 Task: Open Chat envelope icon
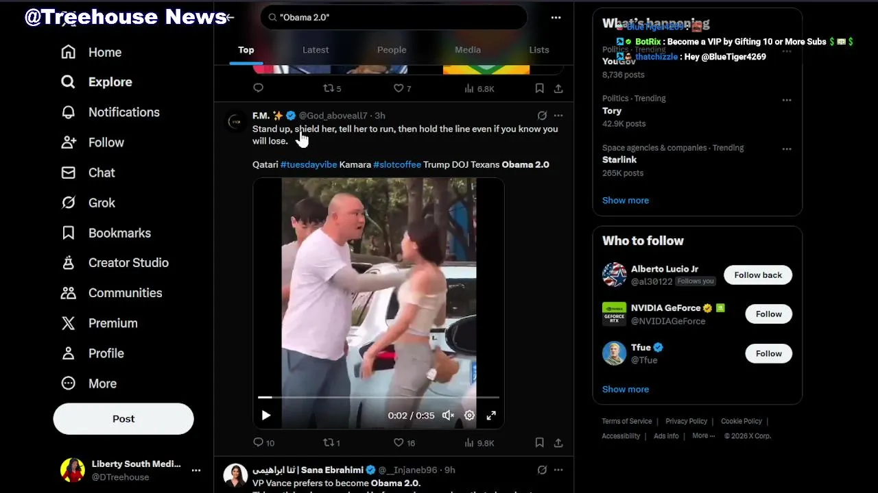click(68, 173)
